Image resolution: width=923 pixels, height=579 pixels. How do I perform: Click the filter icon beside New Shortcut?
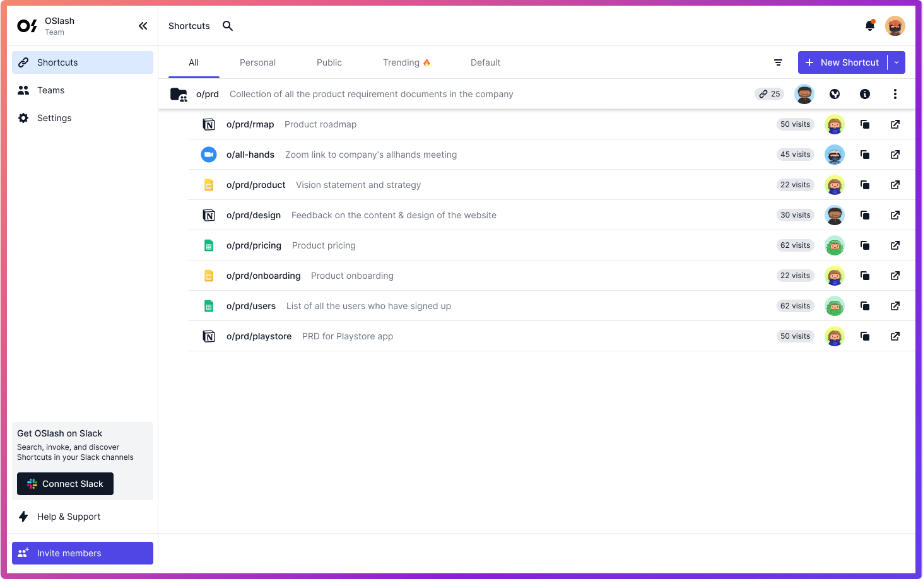[x=778, y=62]
